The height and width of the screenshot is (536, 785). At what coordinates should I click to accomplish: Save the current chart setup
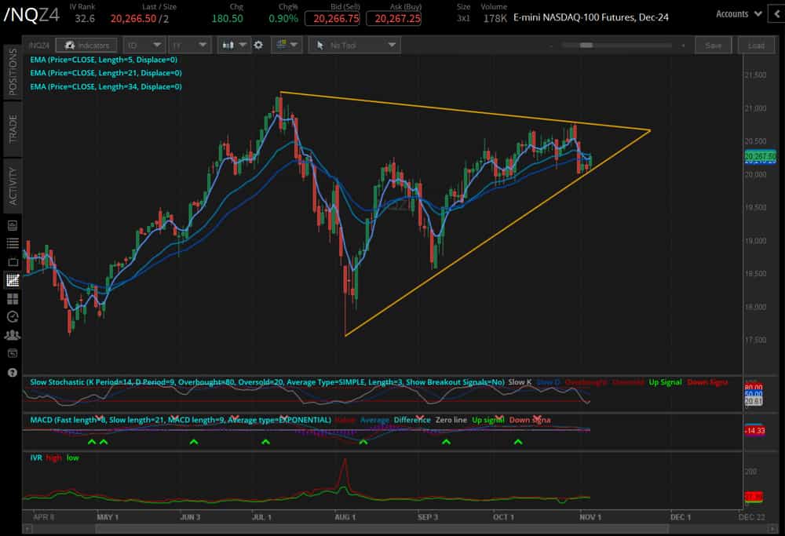[713, 45]
